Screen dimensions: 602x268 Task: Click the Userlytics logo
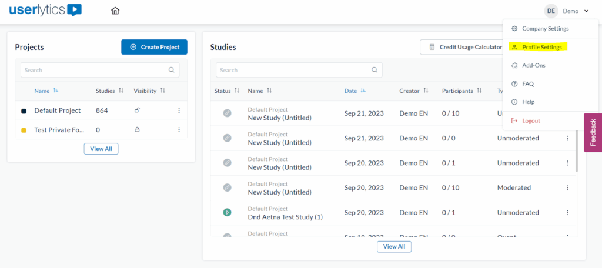point(45,10)
